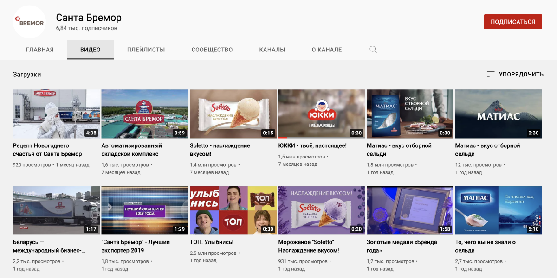Open the Матиас title above 12 тыс. просмотров

coord(488,150)
